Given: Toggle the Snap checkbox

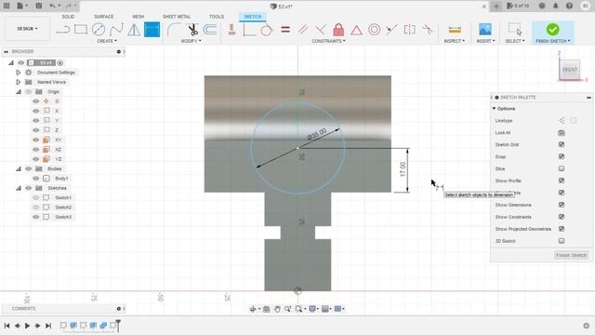Looking at the screenshot, I should click(x=562, y=156).
